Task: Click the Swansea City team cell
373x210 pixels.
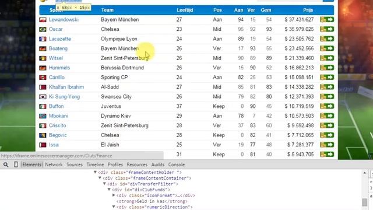Action: [116, 97]
